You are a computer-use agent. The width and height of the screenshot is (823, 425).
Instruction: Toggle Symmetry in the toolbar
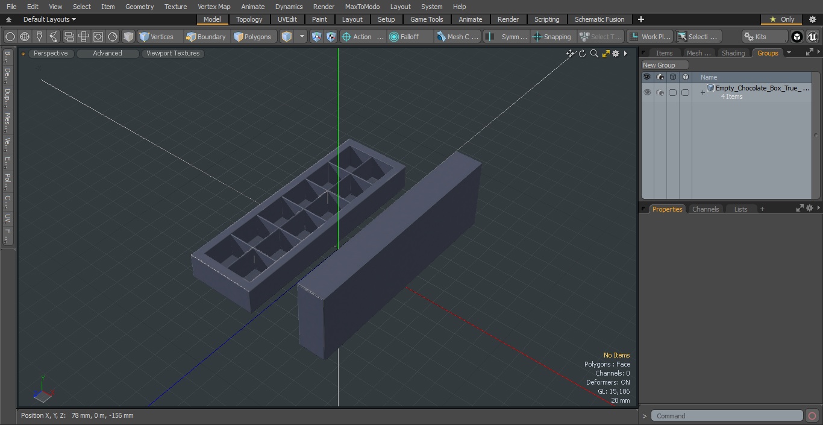[507, 37]
